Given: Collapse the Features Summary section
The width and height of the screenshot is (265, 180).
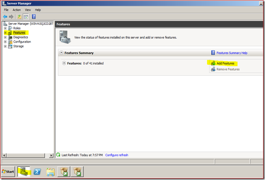Looking at the screenshot, I should (61, 53).
